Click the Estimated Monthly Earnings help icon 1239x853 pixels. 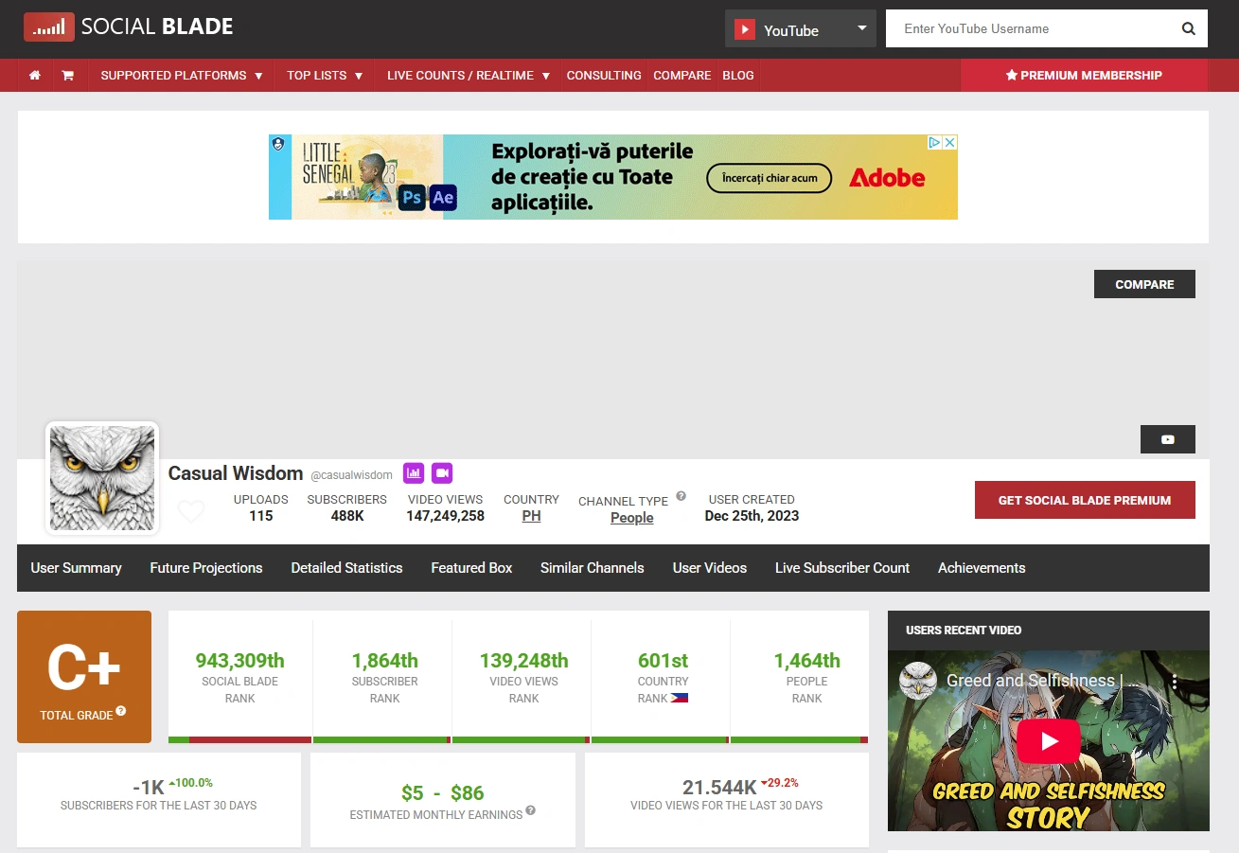pos(531,810)
